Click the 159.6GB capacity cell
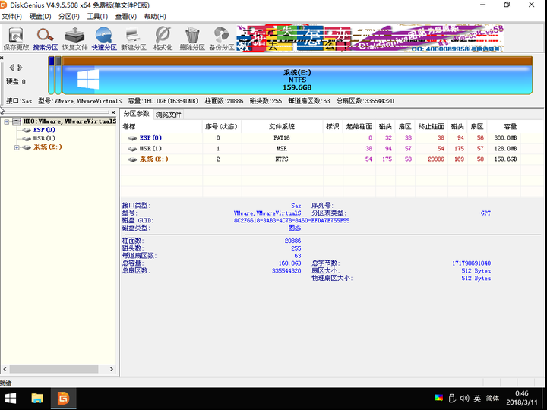Image resolution: width=547 pixels, height=410 pixels. [505, 159]
